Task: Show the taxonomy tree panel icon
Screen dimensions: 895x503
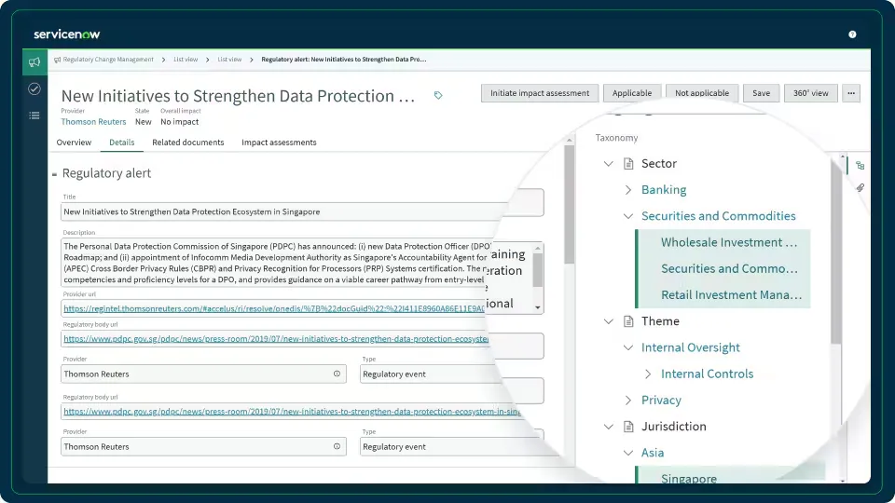Action: [860, 165]
